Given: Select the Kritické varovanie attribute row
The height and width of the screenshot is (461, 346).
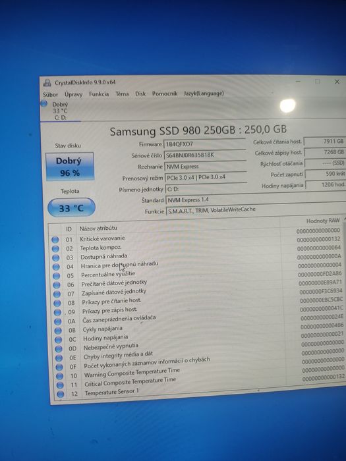Looking at the screenshot, I should pos(196,236).
